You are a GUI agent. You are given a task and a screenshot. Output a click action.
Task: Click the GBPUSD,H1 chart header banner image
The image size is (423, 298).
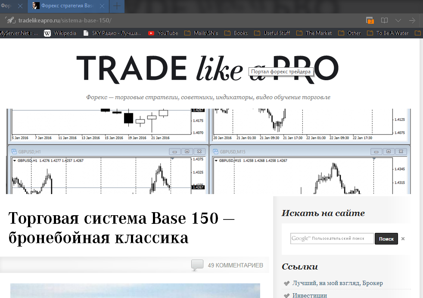(108, 169)
